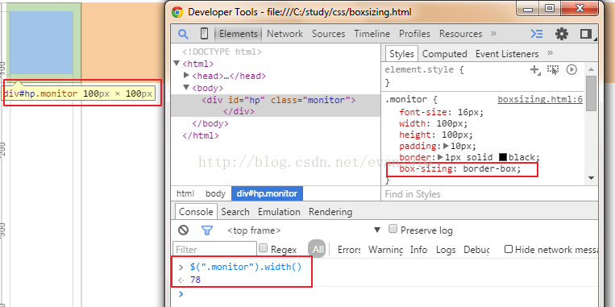Switch to the Computed sidebar tab
This screenshot has height=307, width=615.
coord(444,54)
